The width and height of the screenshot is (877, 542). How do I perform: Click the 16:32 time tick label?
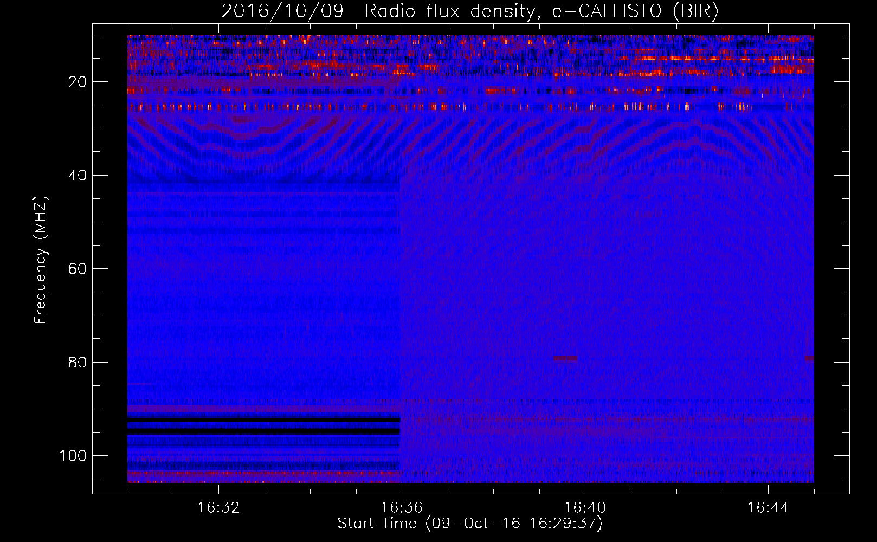point(218,508)
